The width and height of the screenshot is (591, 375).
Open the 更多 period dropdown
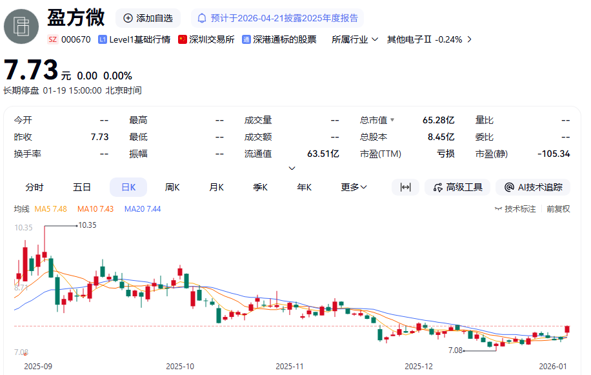point(354,187)
